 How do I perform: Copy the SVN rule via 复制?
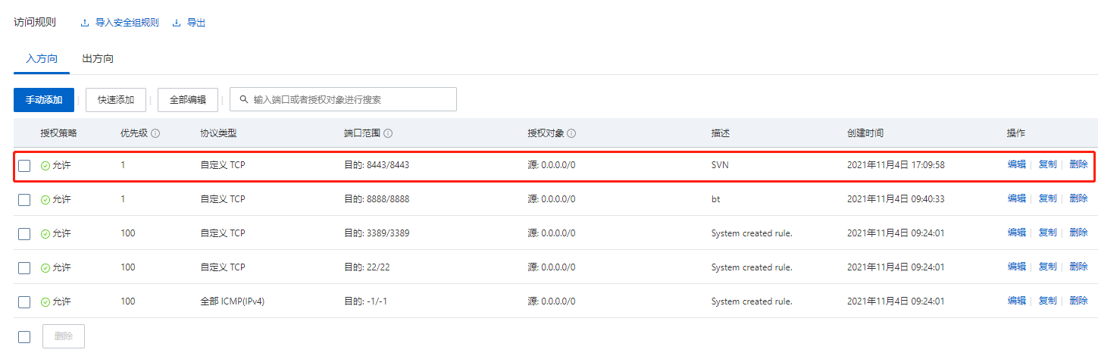[1048, 164]
